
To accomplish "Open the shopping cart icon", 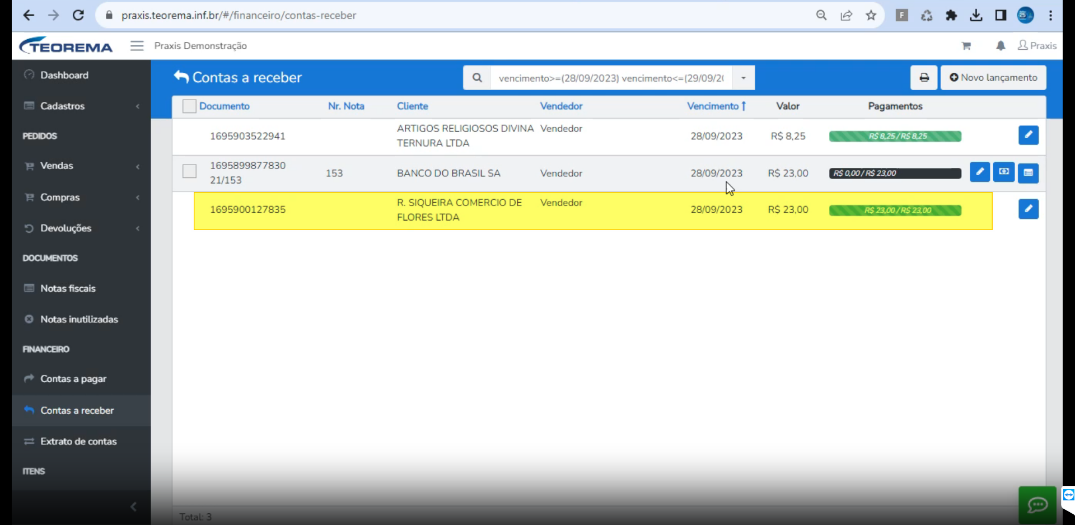I will tap(966, 46).
